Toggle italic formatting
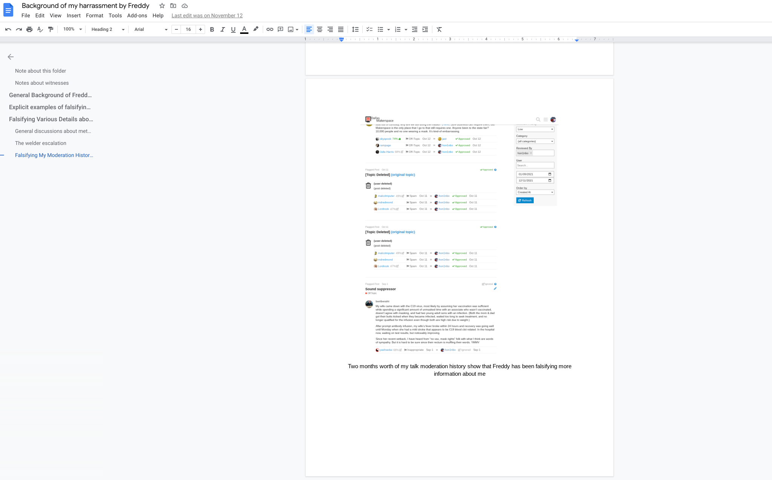This screenshot has width=772, height=480. click(x=222, y=29)
